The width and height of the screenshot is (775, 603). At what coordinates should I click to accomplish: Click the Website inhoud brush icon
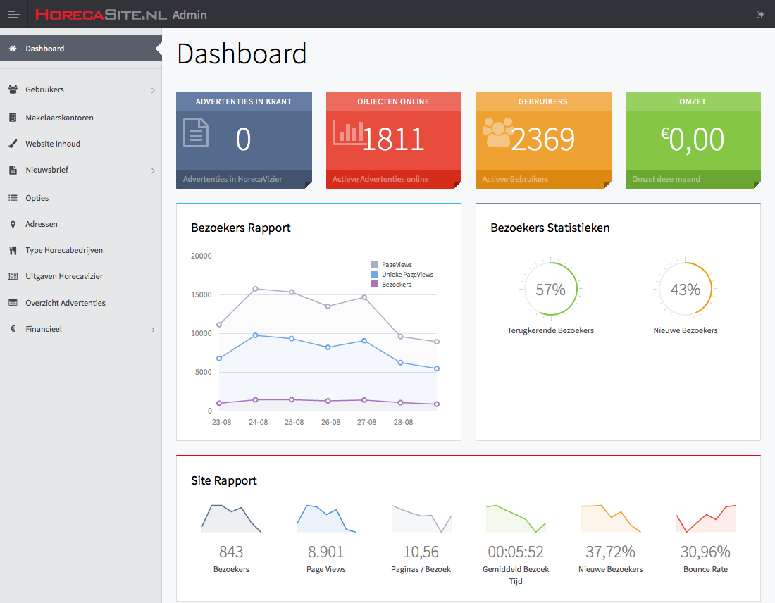point(13,144)
